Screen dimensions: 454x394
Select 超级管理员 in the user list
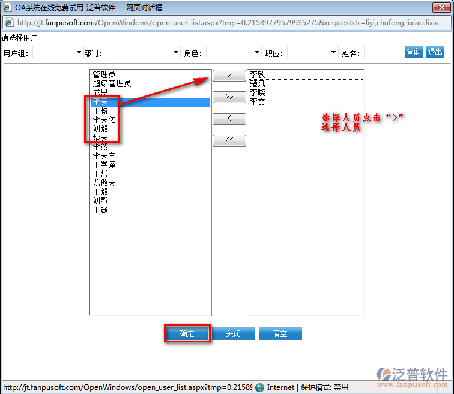[x=150, y=83]
